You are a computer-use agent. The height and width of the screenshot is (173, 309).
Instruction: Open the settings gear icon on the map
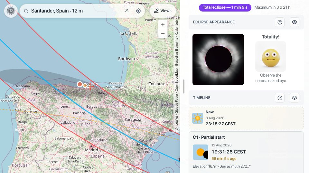11,11
